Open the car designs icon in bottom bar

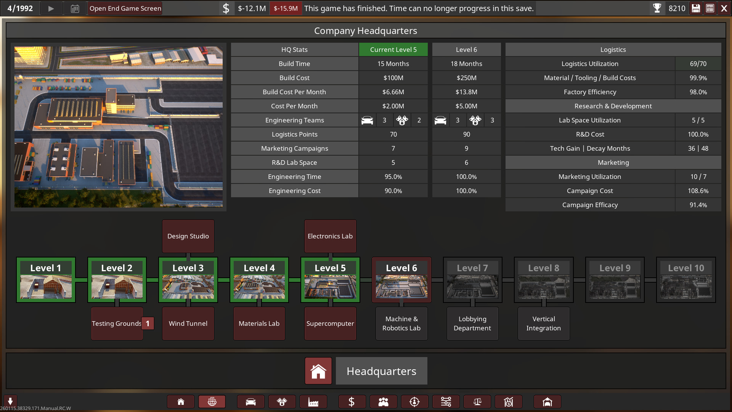[250, 402]
